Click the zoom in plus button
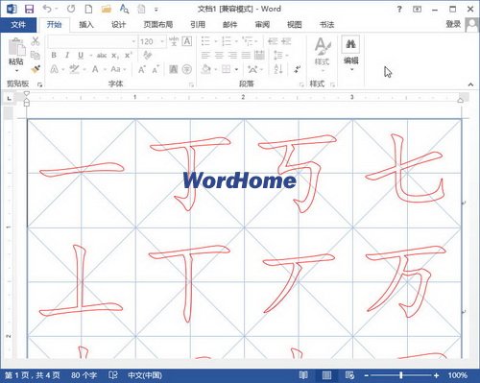 point(436,375)
